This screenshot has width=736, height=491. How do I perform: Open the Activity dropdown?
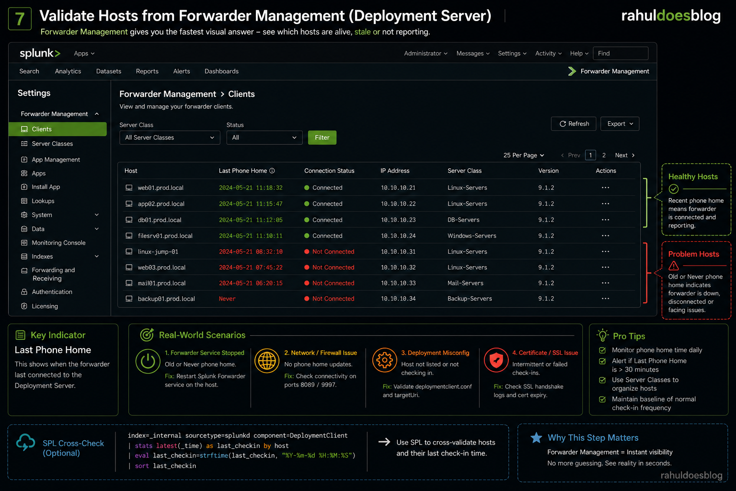coord(548,54)
